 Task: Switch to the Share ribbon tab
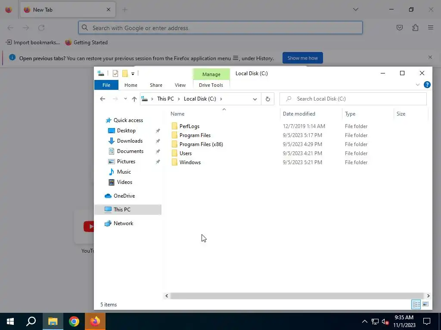(x=156, y=85)
